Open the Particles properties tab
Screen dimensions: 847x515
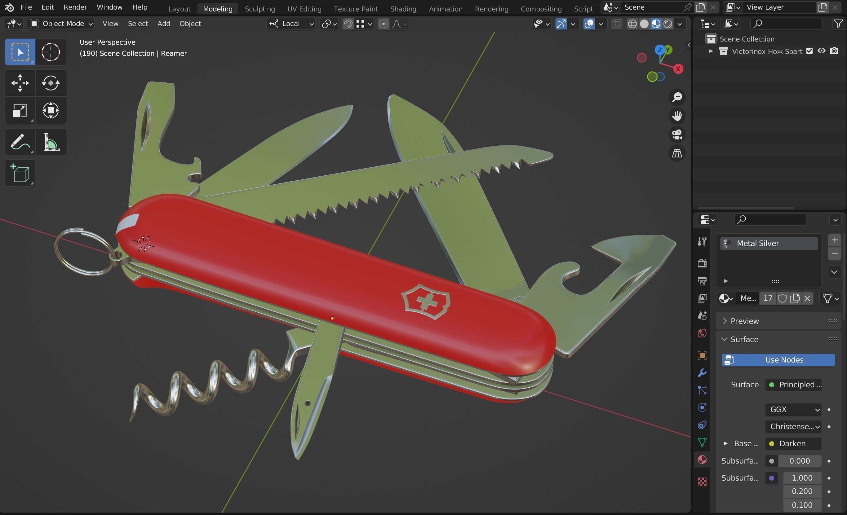pyautogui.click(x=702, y=390)
